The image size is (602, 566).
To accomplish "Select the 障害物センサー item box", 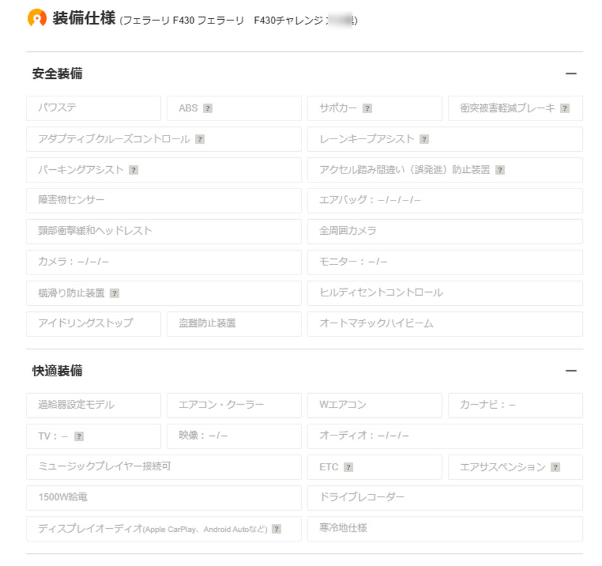I will click(x=163, y=201).
